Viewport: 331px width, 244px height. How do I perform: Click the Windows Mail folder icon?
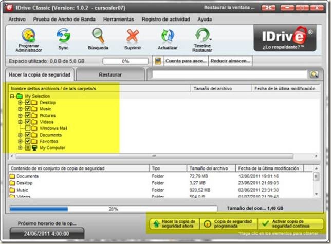click(34, 128)
